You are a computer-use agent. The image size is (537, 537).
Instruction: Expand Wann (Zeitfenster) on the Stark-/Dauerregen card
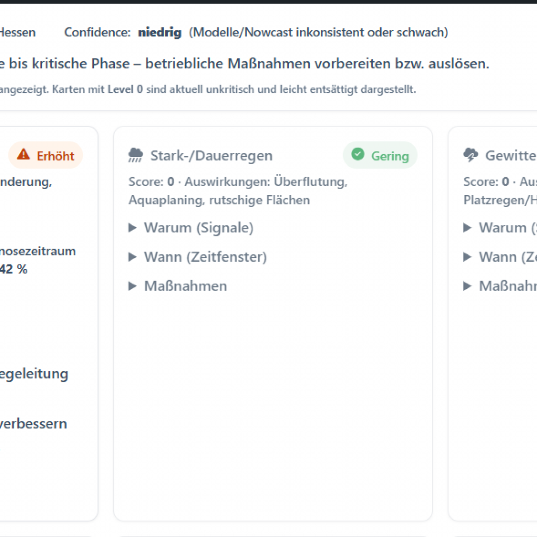coord(205,257)
